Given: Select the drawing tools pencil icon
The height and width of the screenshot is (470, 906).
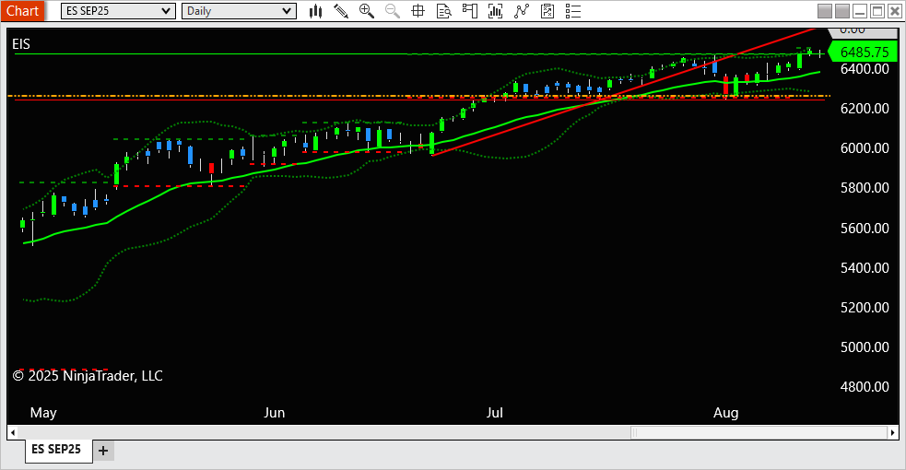Looking at the screenshot, I should (x=341, y=11).
